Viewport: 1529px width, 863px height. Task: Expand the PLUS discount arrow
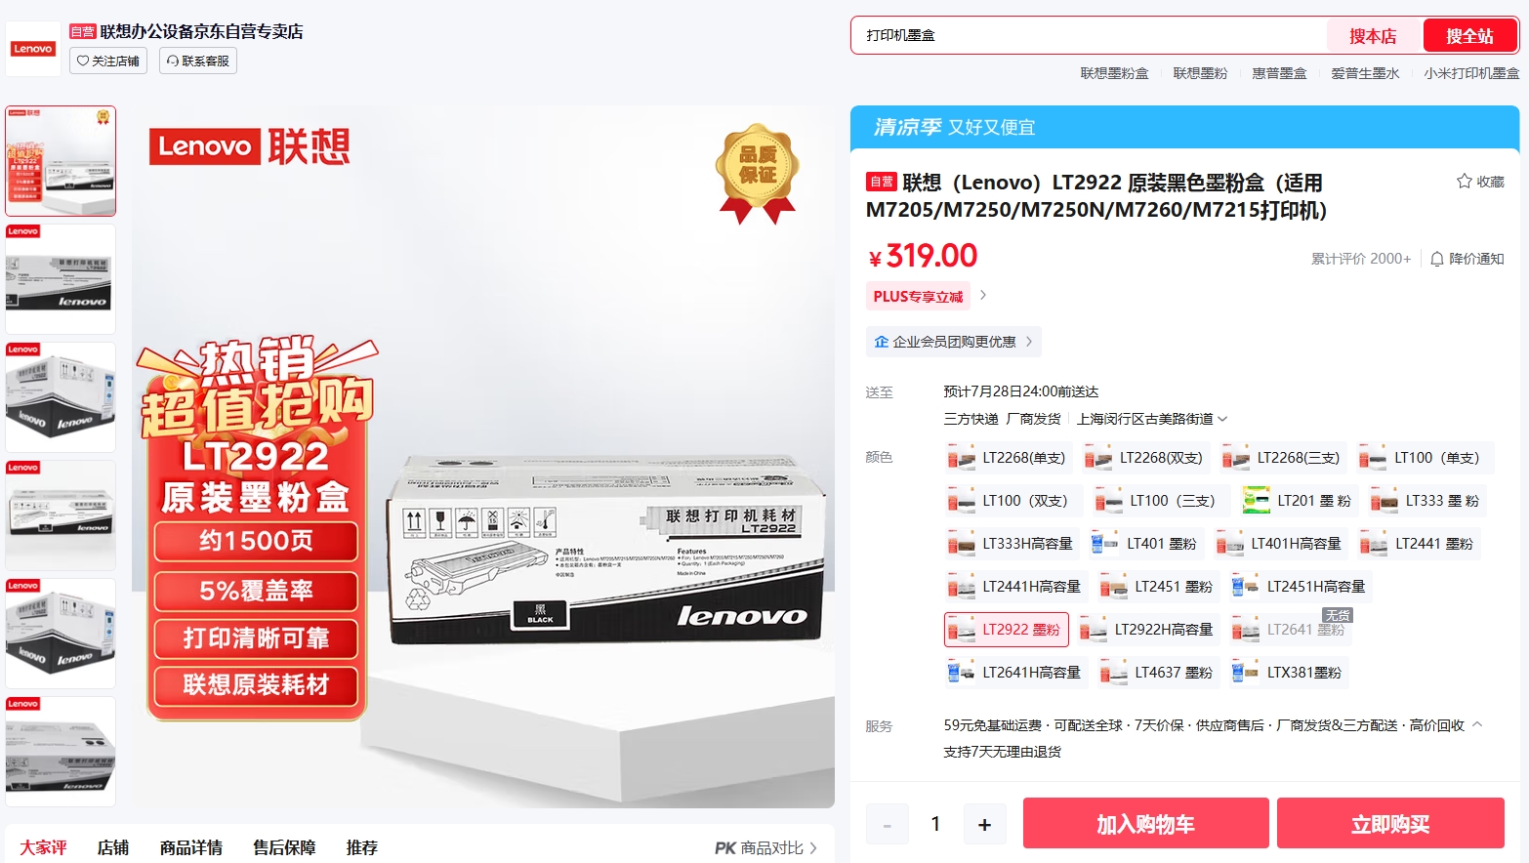pyautogui.click(x=983, y=296)
